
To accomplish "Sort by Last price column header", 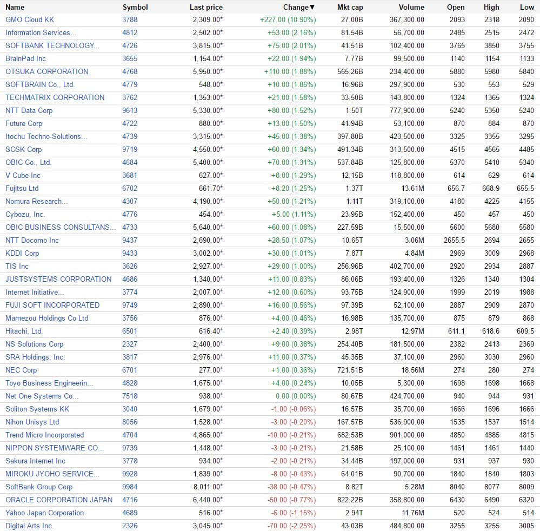I will pos(206,7).
